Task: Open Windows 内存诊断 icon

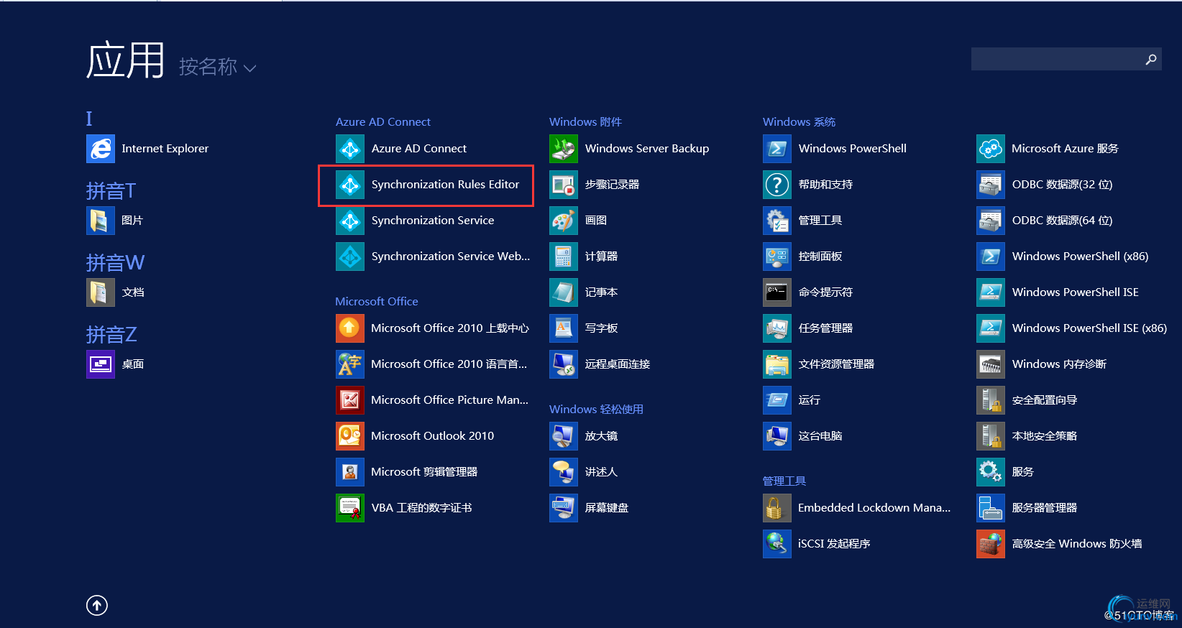Action: click(x=991, y=364)
